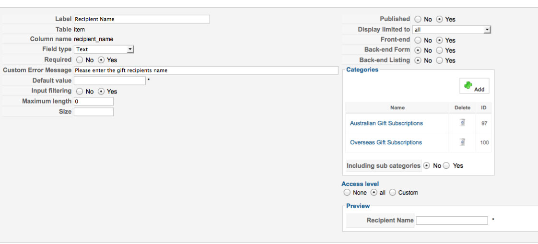This screenshot has width=538, height=244.
Task: Choose Yes for Including sub categories
Action: 447,166
